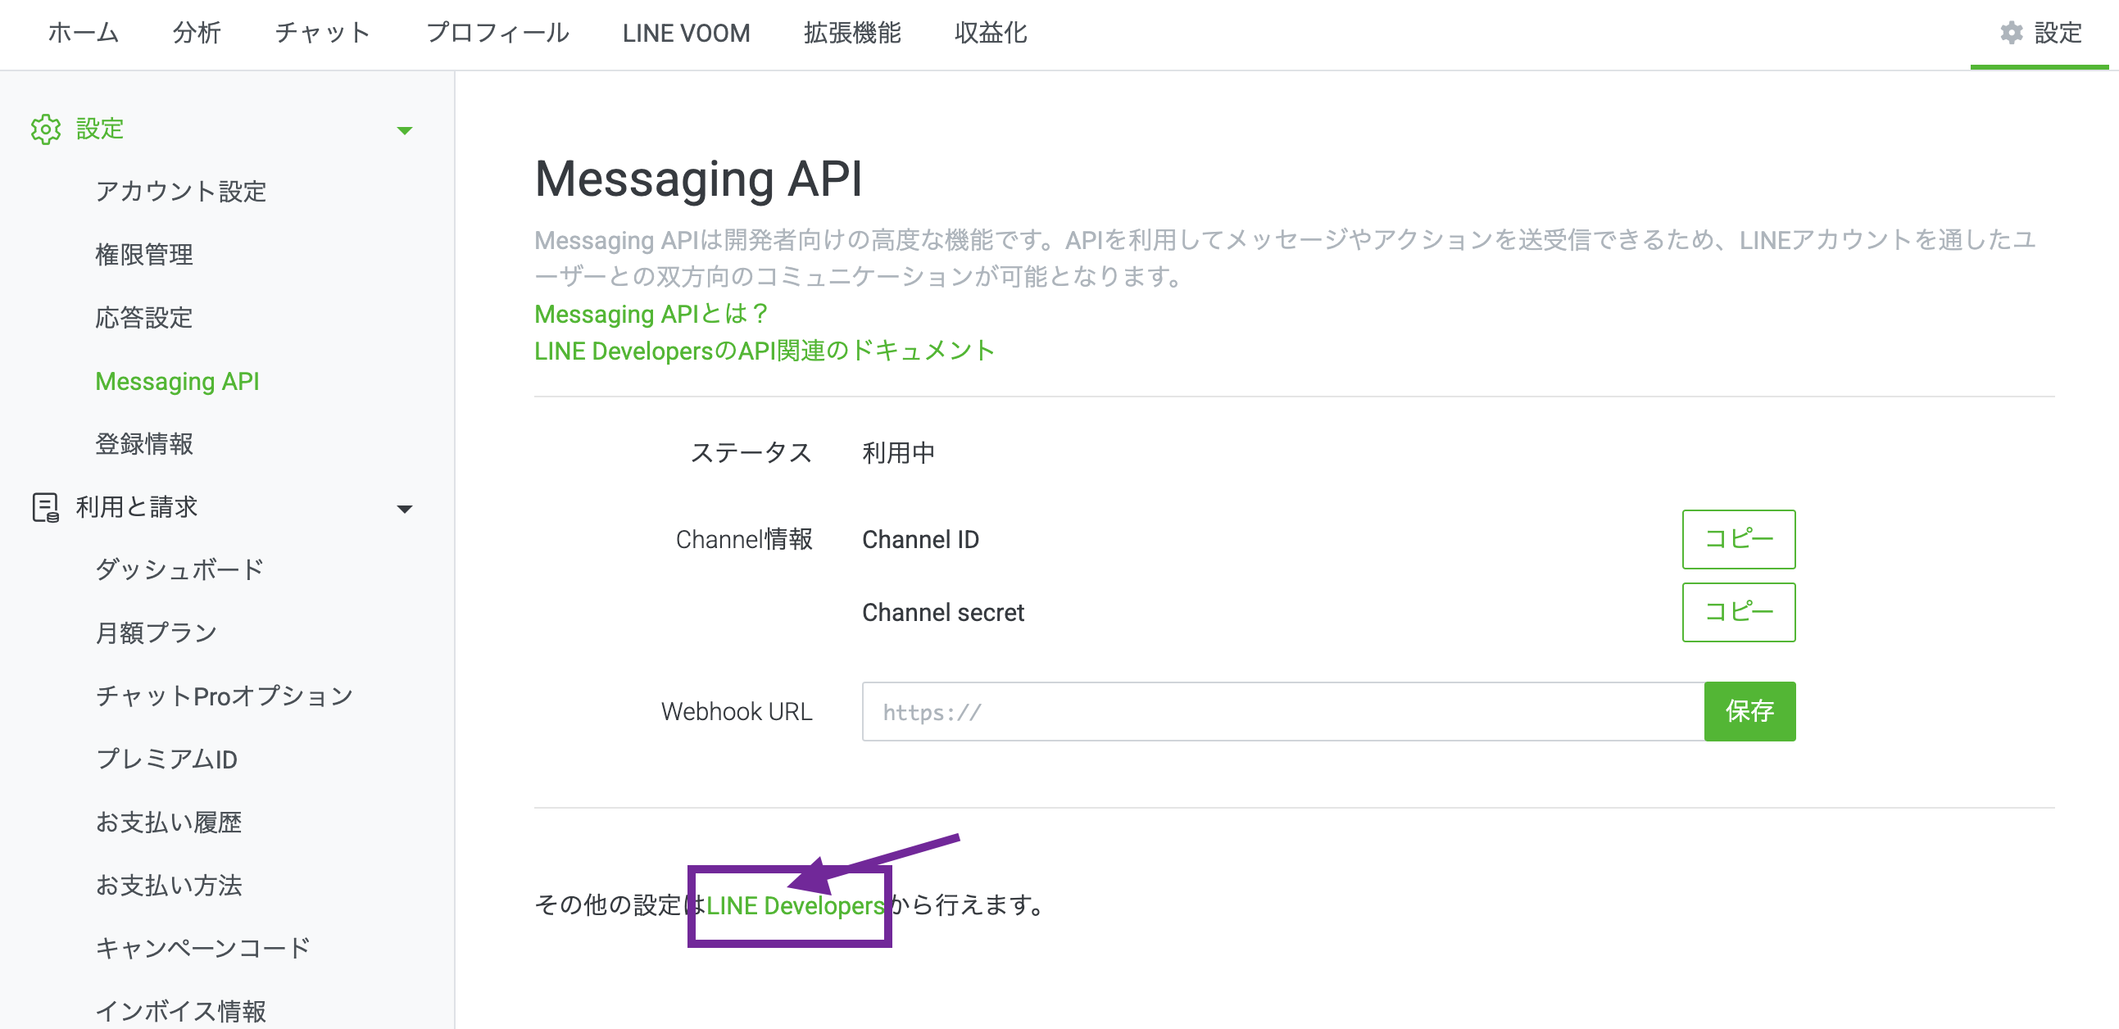Open チャットProオプション in the sidebar

225,696
